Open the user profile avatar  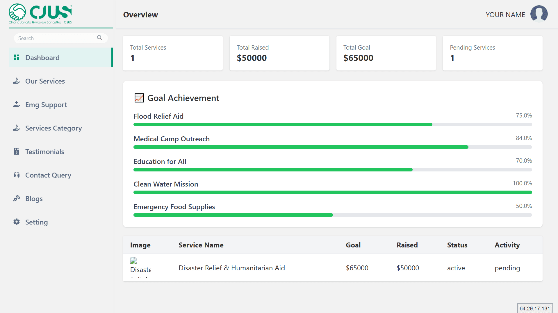tap(539, 14)
